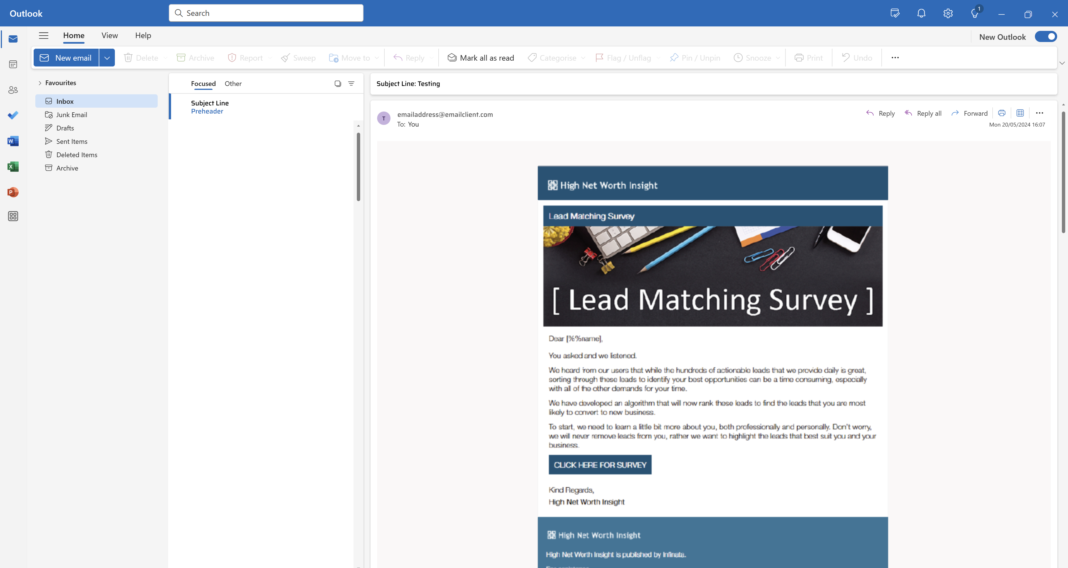Screen dimensions: 1068x568
Task: Open the People contacts icon
Action: pos(13,90)
